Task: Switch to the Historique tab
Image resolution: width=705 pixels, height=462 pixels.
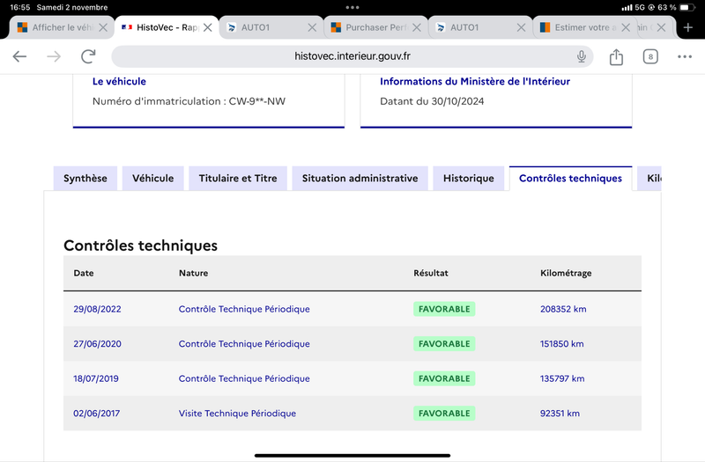Action: click(469, 179)
